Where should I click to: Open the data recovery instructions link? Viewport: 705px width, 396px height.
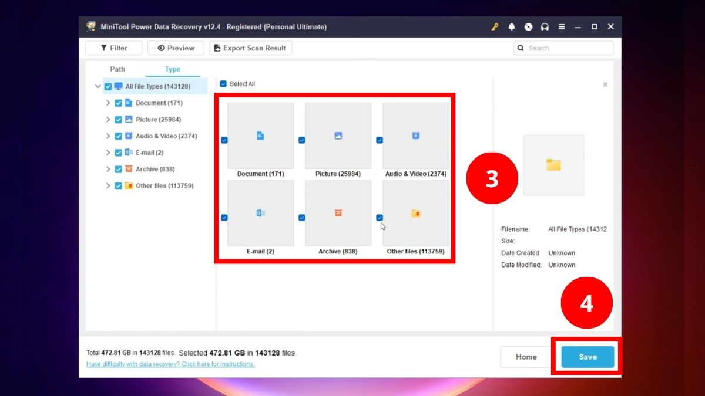pos(170,364)
